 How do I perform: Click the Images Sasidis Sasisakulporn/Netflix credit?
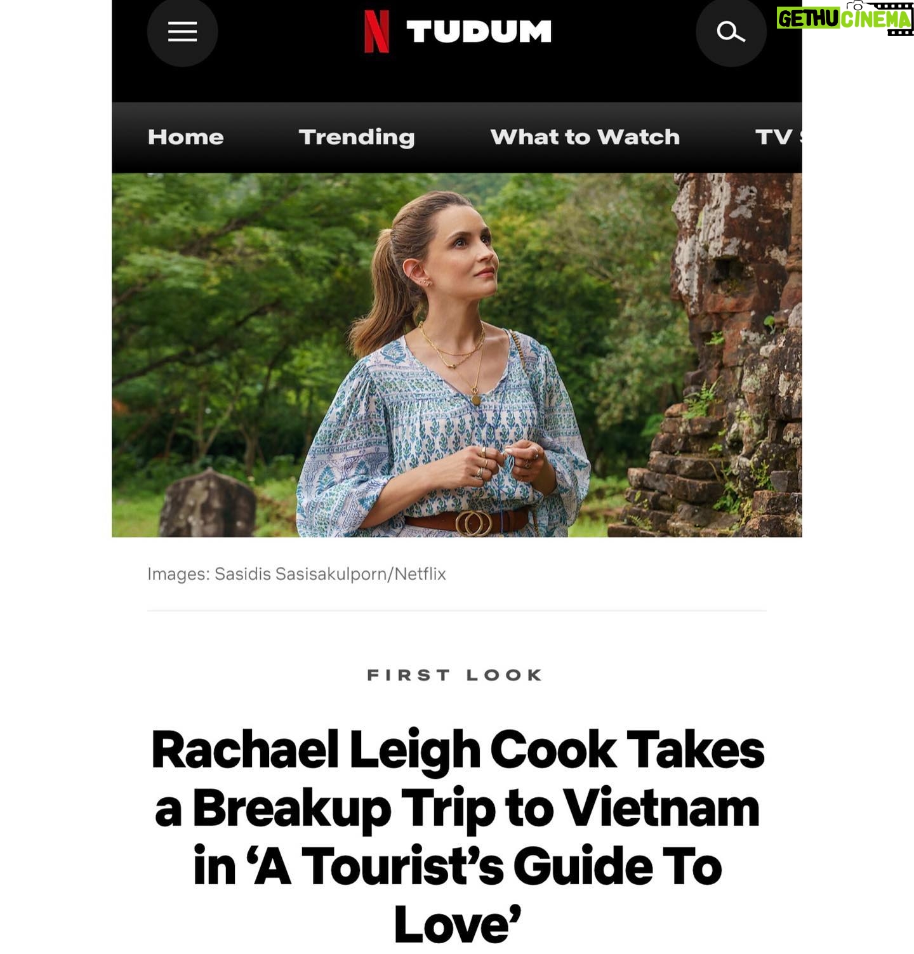coord(296,574)
